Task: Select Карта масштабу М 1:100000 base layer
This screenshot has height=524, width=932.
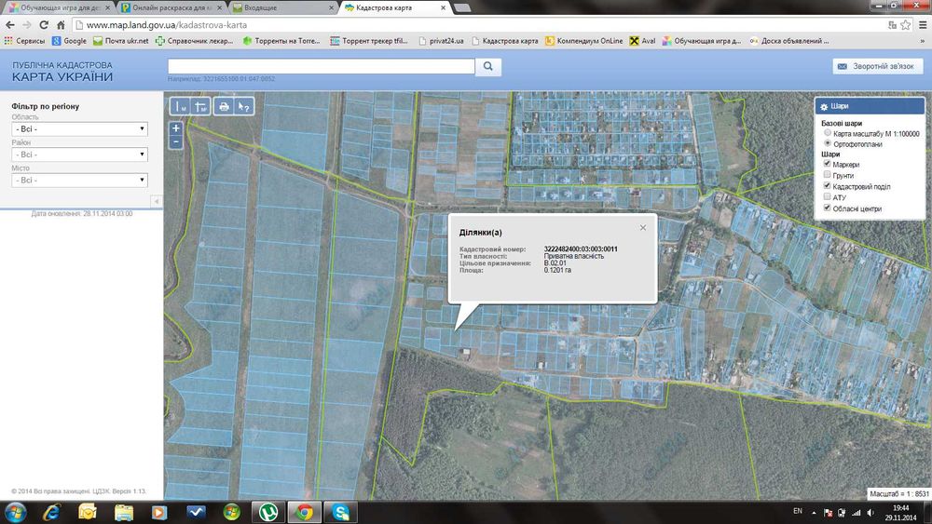Action: (x=828, y=133)
